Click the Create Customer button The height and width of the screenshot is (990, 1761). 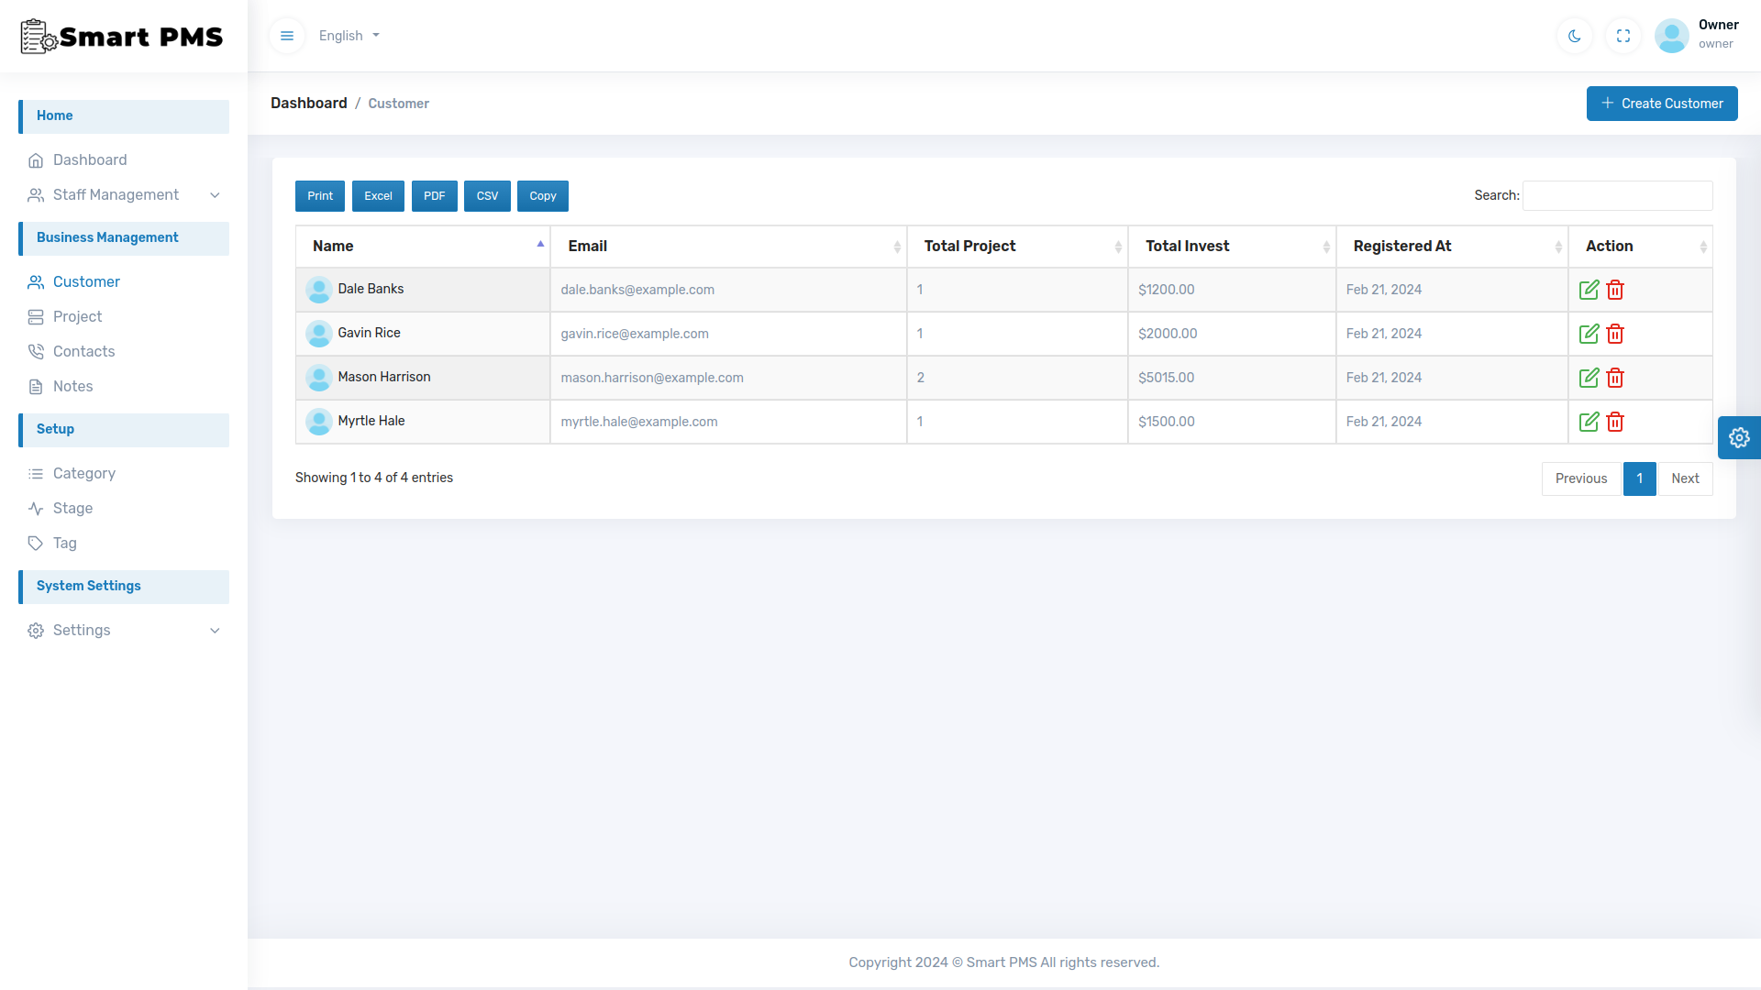[x=1662, y=104]
